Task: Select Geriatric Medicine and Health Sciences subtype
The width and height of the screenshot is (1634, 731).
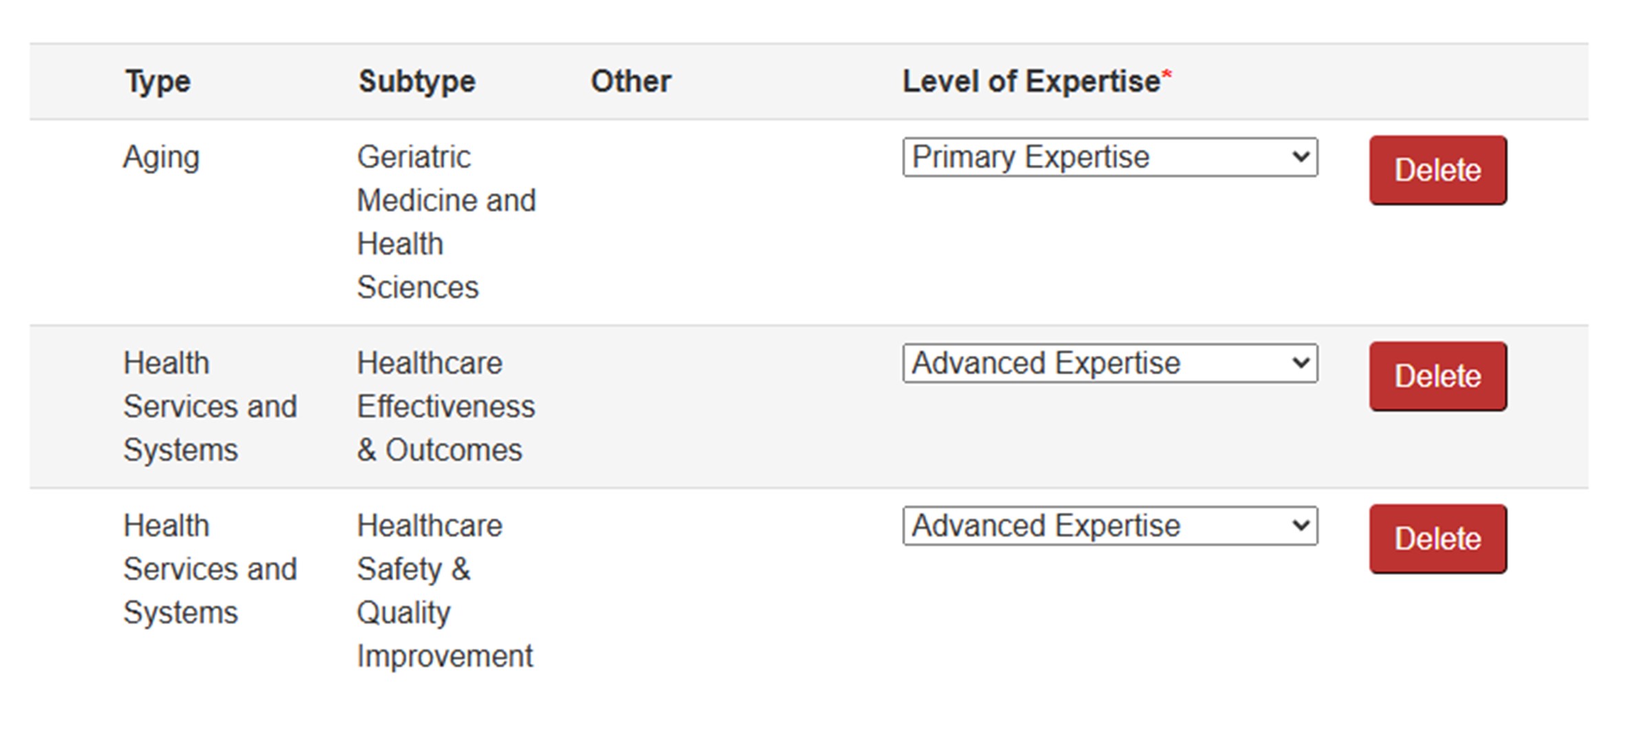Action: [445, 222]
